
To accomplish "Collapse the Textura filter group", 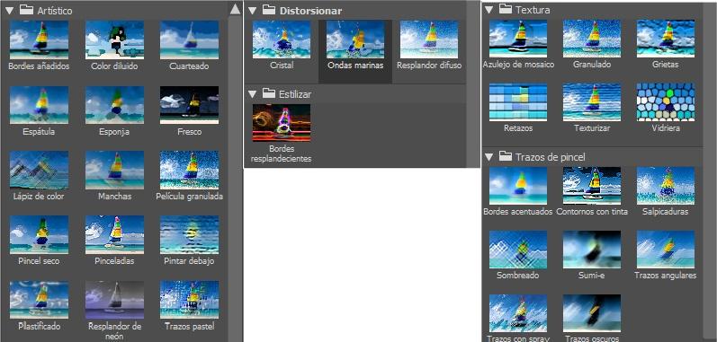I will 488,9.
